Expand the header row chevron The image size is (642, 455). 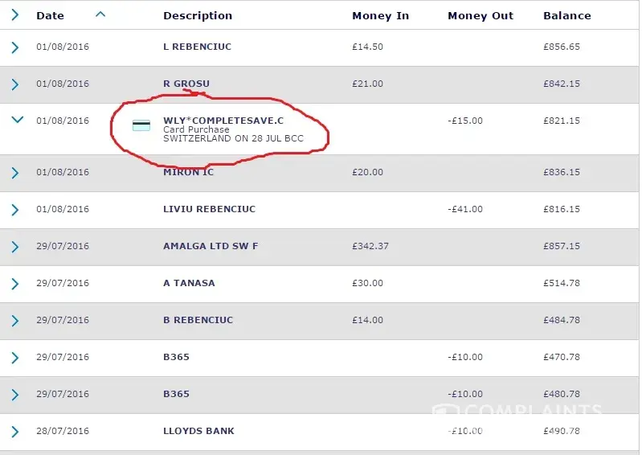pos(15,14)
